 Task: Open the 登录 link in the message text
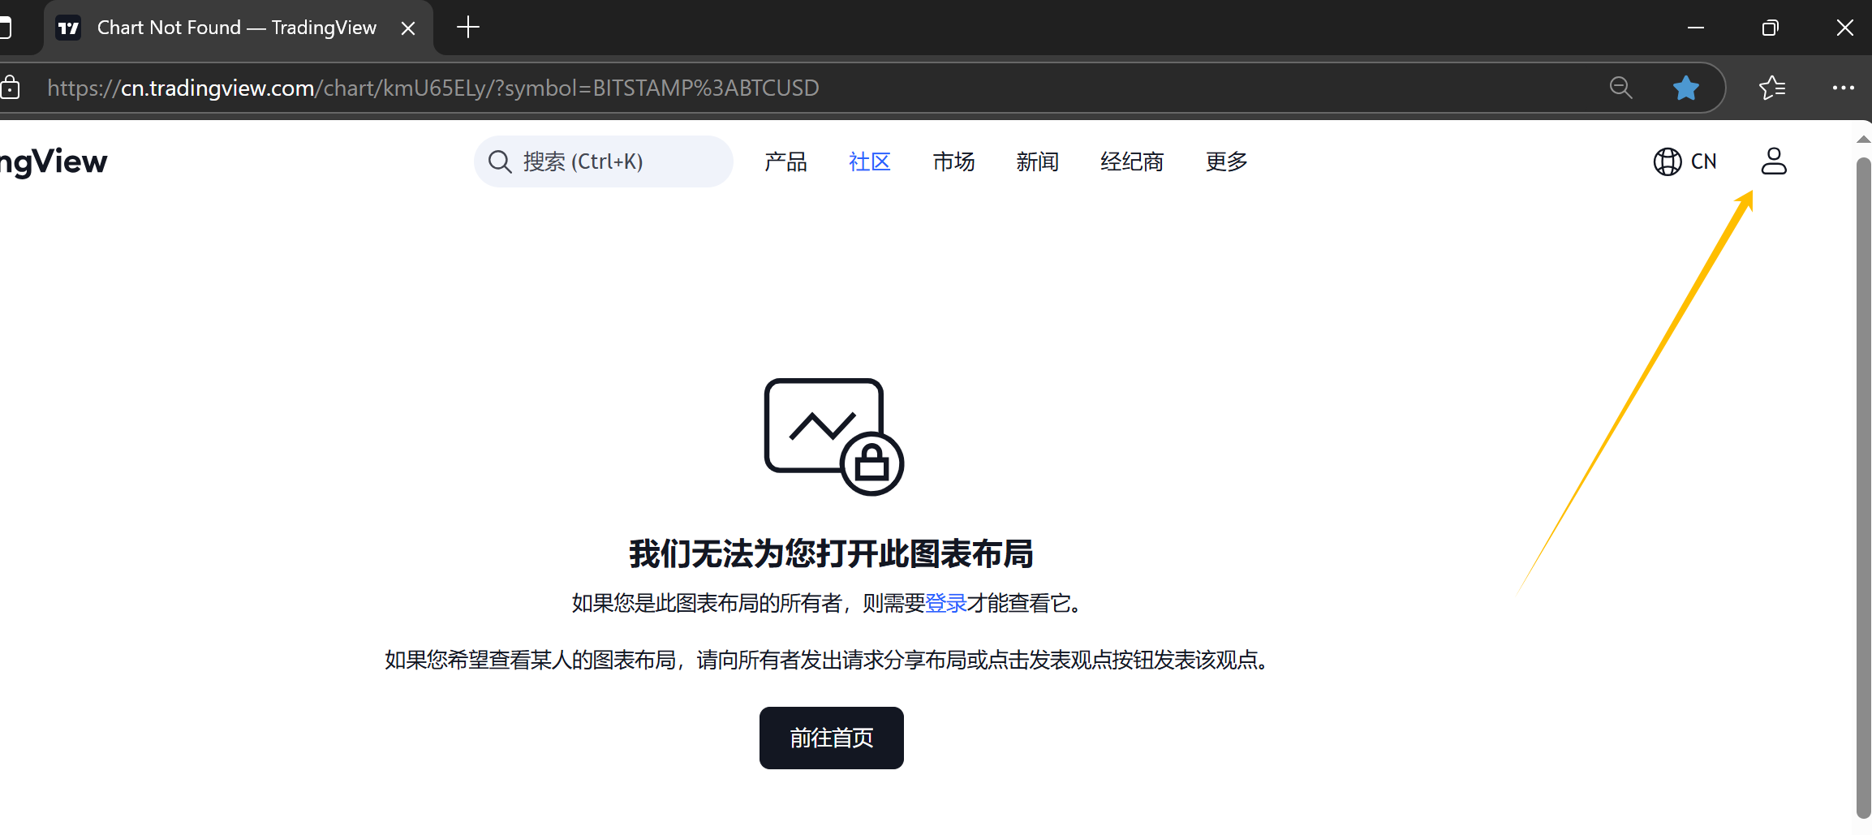click(x=946, y=603)
